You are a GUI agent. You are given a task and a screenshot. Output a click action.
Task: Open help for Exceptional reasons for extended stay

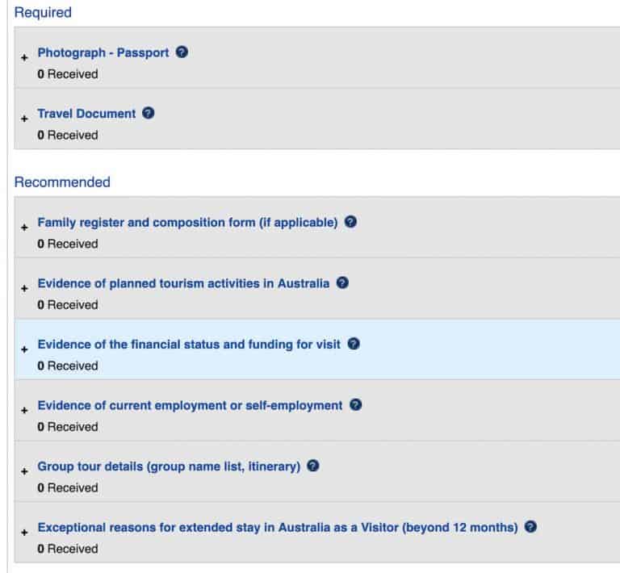pyautogui.click(x=530, y=528)
